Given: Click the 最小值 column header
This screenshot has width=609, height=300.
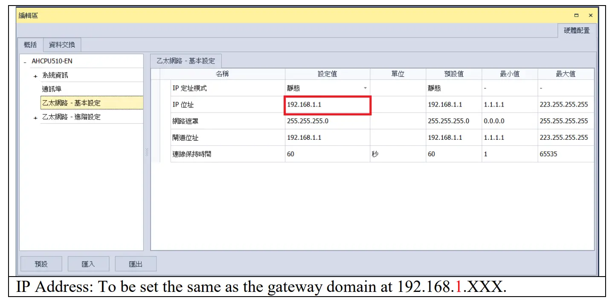Looking at the screenshot, I should point(510,74).
